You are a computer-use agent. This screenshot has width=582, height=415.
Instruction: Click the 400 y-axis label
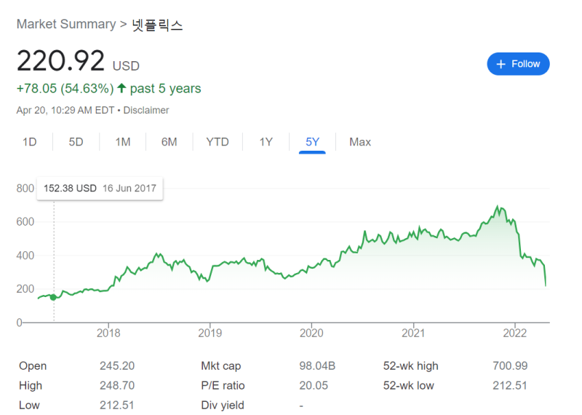click(x=25, y=256)
